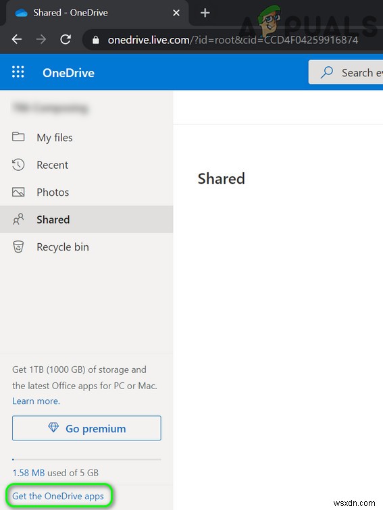Click the padlock site info icon
The width and height of the screenshot is (383, 510).
(96, 40)
